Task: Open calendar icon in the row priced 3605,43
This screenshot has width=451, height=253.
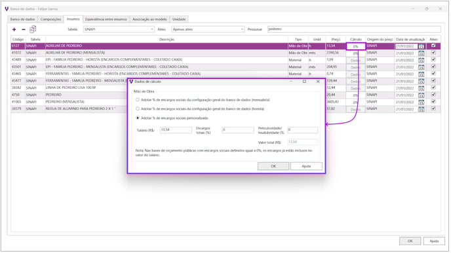Action: coord(421,102)
